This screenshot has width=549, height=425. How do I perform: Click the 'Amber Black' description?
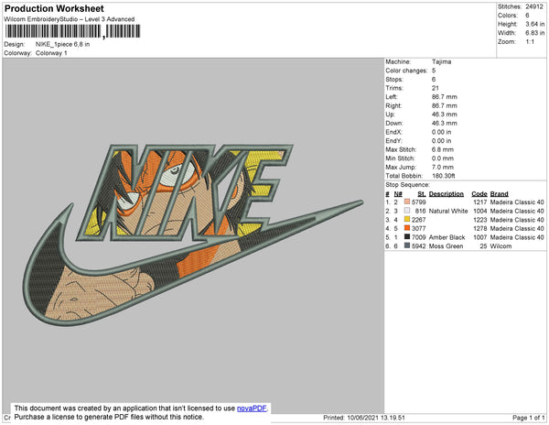point(447,237)
